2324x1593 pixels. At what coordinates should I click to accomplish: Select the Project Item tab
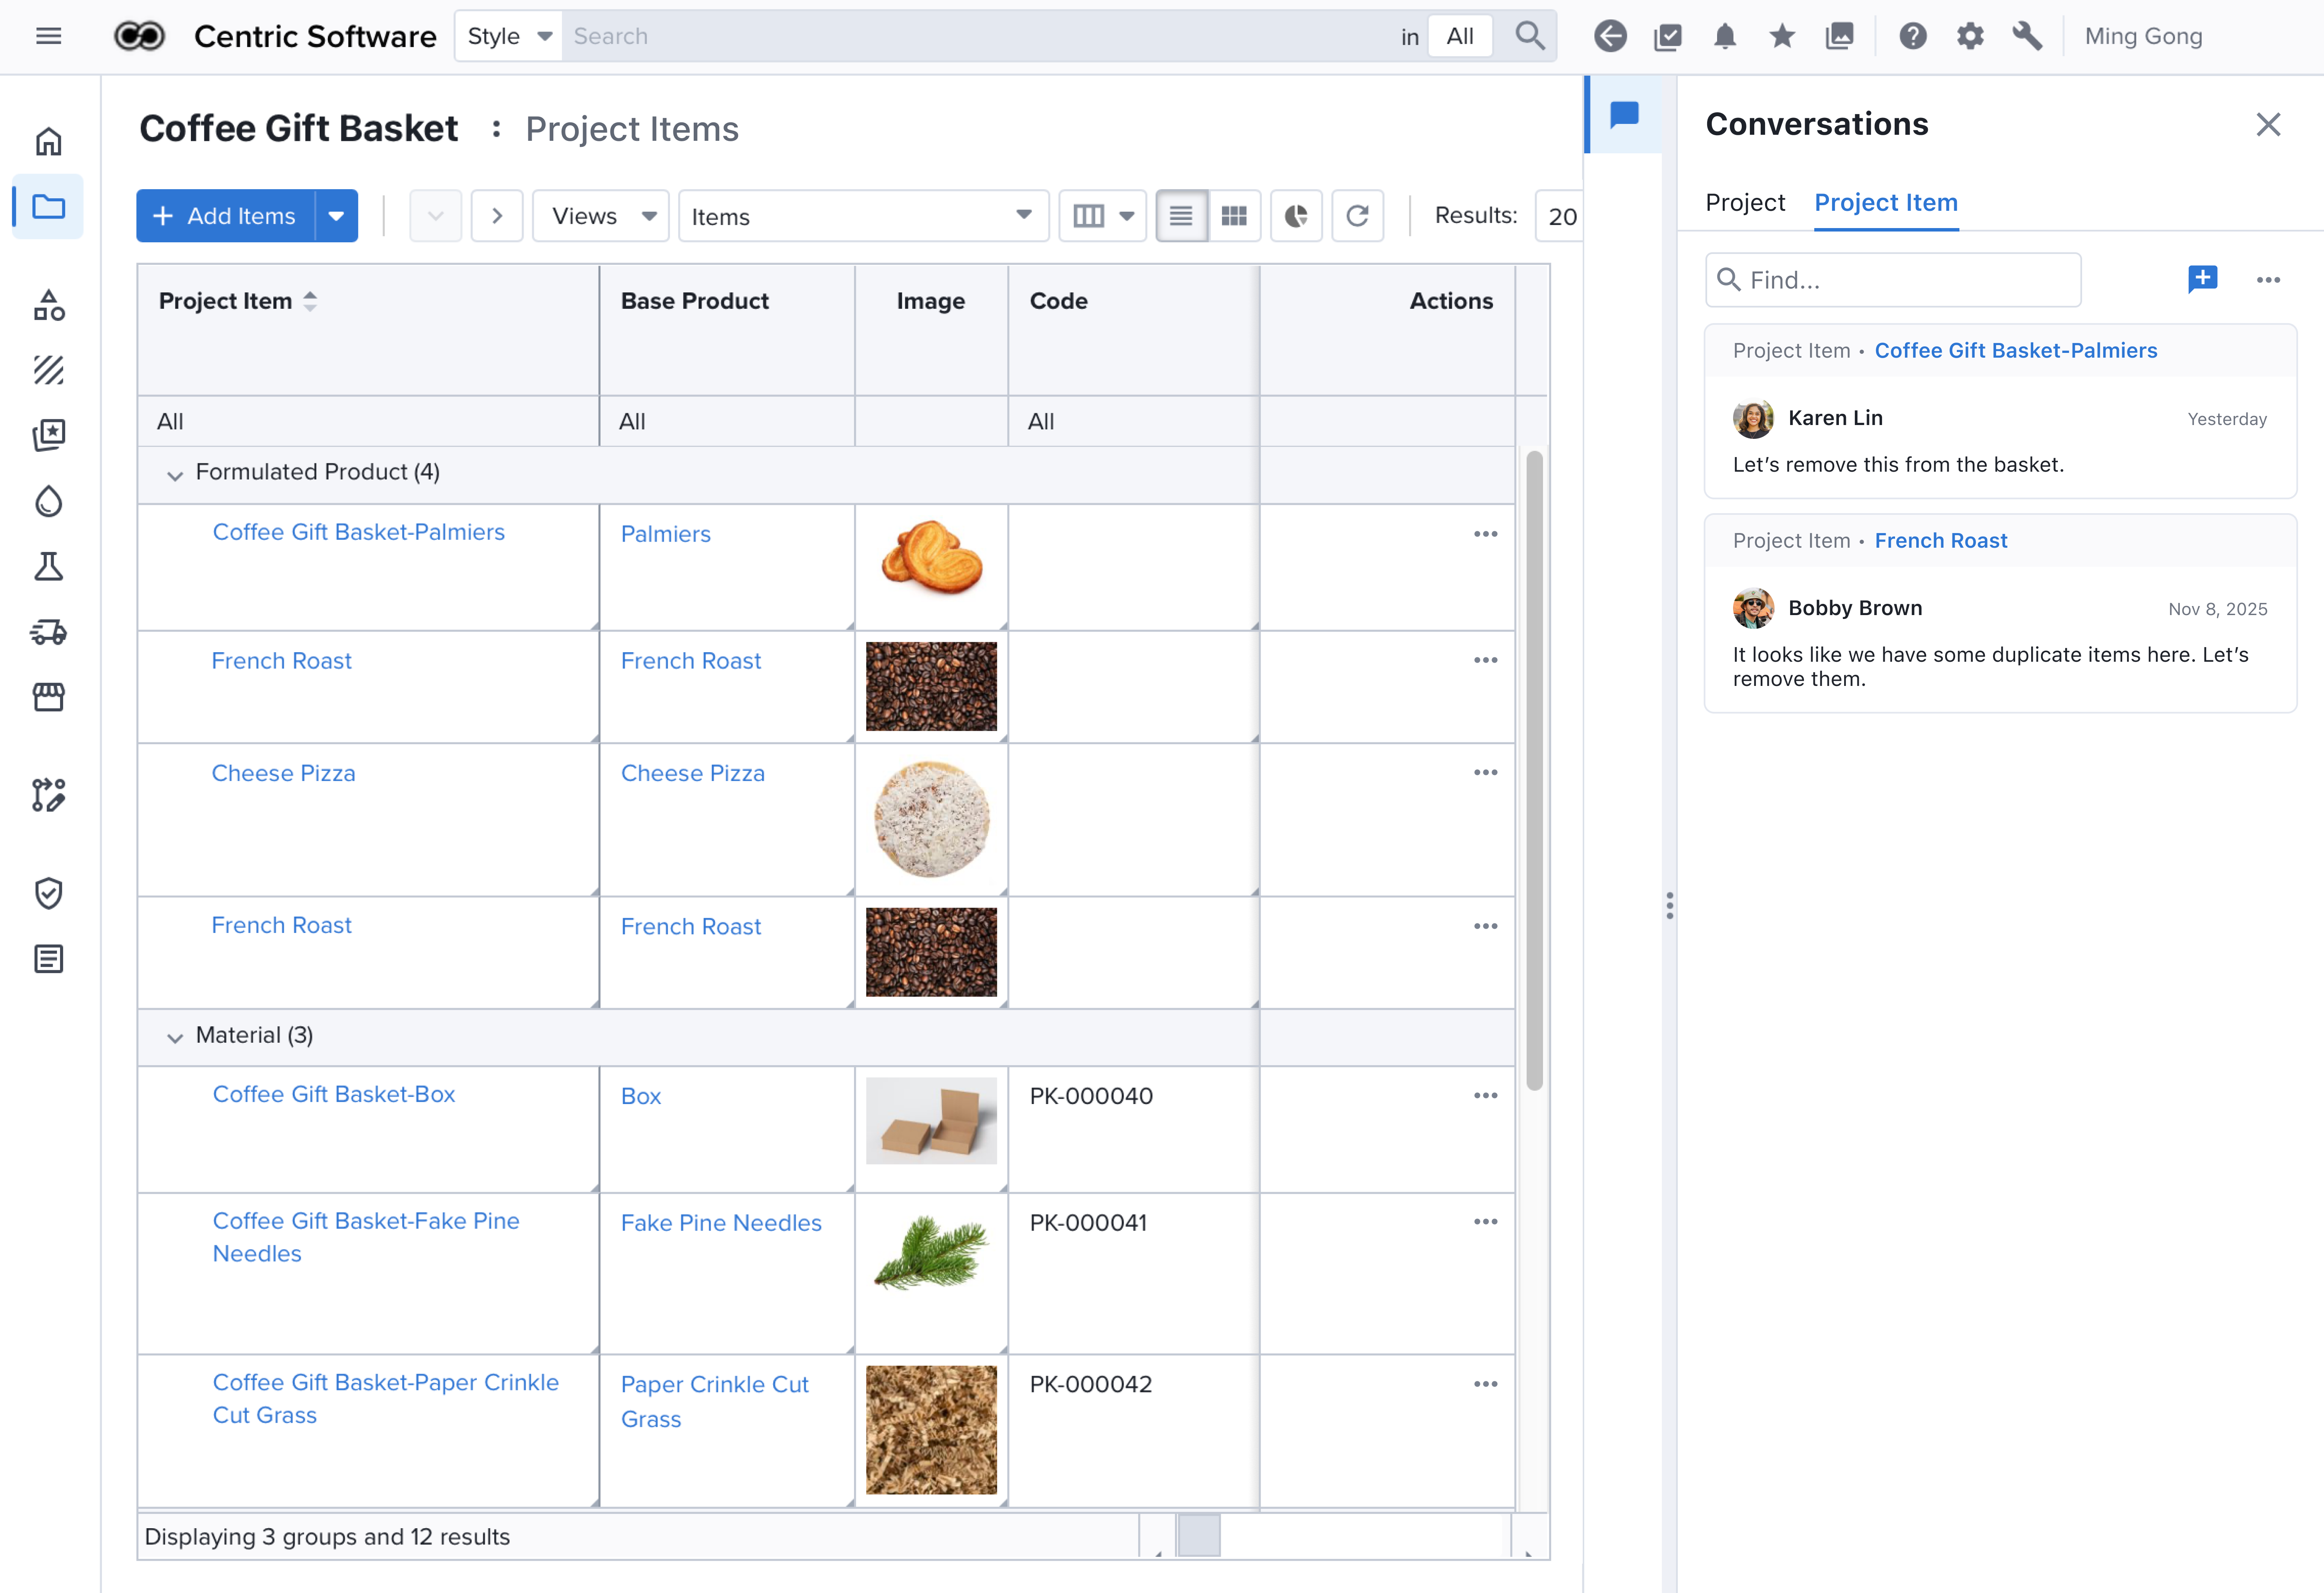1885,203
